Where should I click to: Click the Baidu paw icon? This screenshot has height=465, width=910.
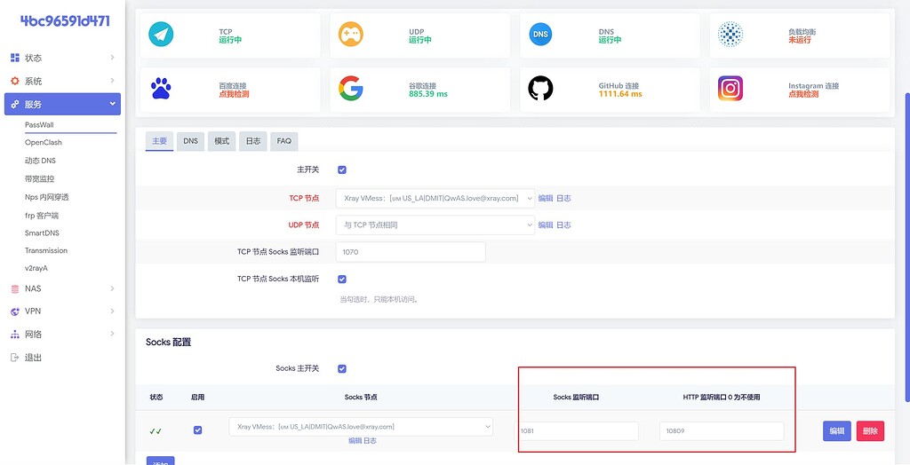click(161, 88)
